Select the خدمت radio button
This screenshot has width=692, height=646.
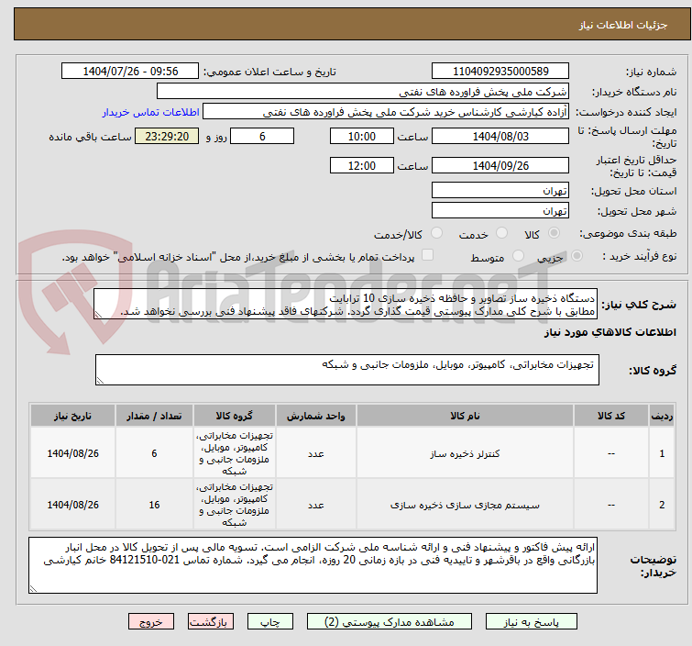pos(501,233)
